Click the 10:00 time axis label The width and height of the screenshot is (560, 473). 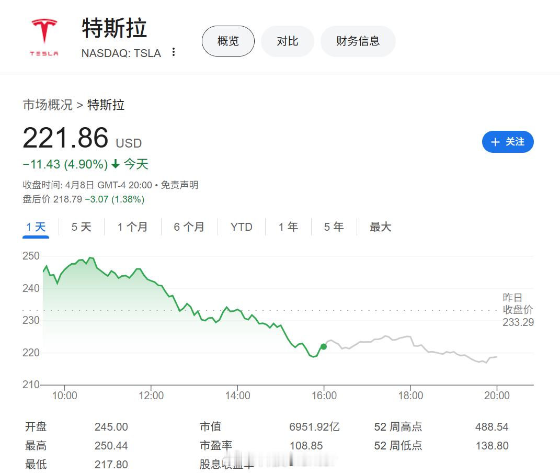tap(65, 396)
